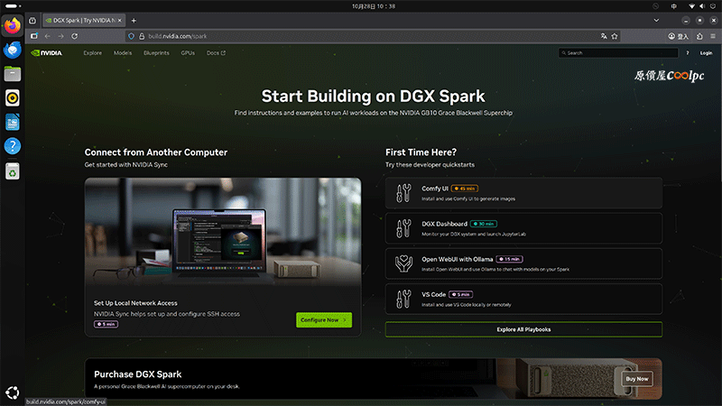Reload the page with the refresh icon
The image size is (722, 406).
point(74,36)
